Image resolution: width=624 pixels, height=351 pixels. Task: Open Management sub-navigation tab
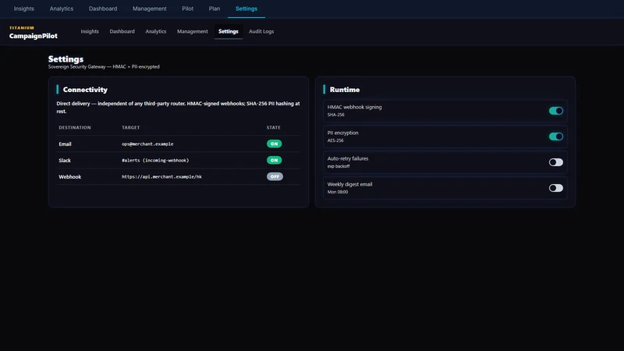[192, 31]
